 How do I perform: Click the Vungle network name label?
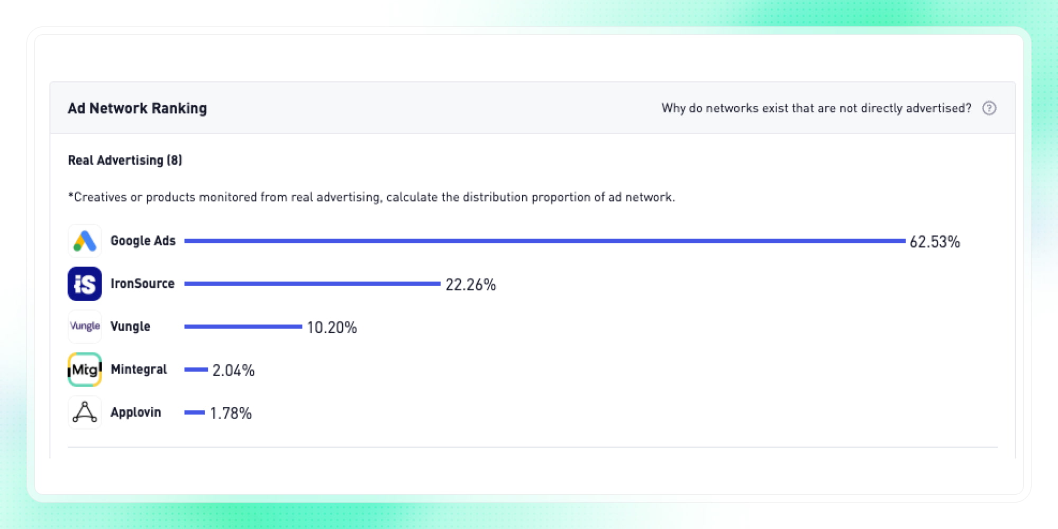click(x=130, y=326)
